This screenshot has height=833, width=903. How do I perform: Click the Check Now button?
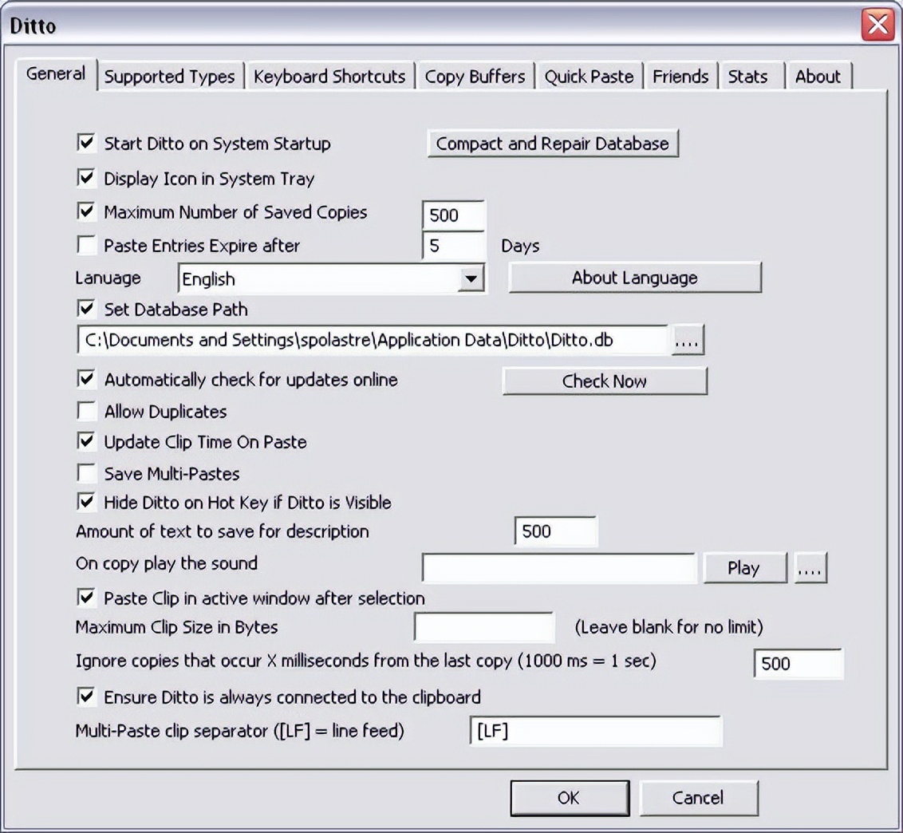605,381
